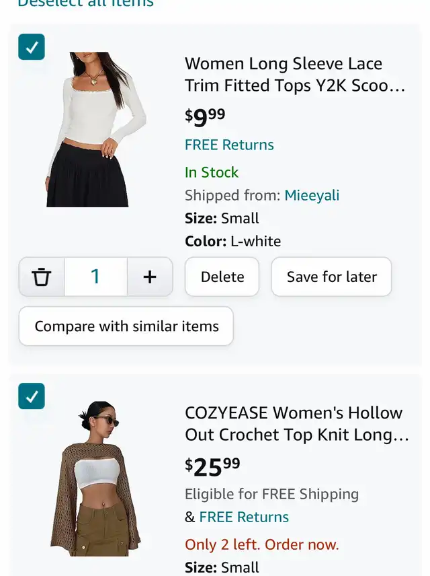
Task: Increase quantity with the plus icon
Action: click(150, 277)
